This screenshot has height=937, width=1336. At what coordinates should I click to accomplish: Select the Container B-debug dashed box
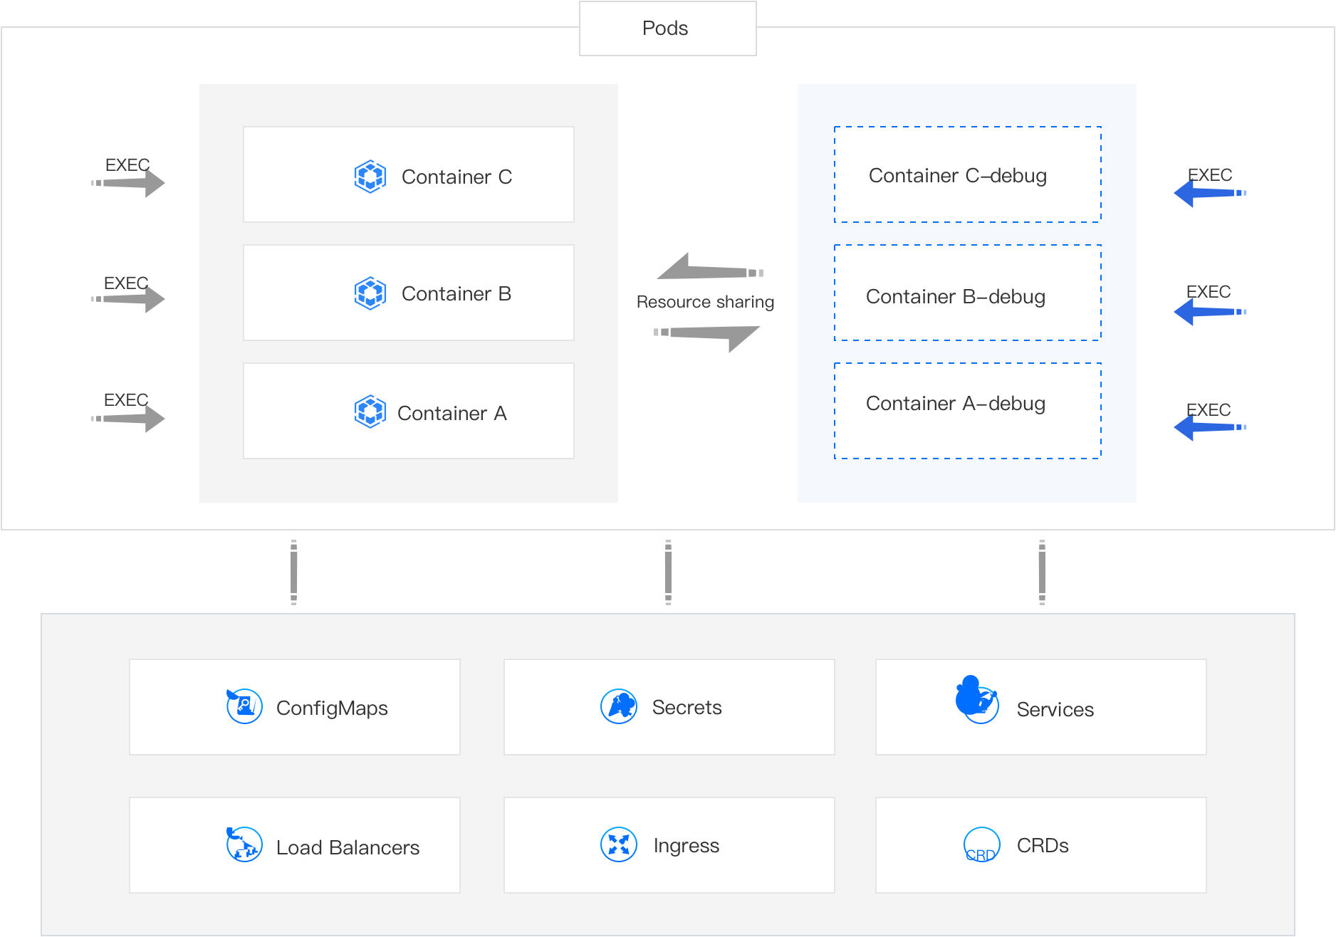click(967, 293)
